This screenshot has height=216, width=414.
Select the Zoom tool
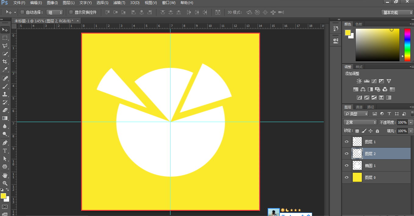point(5,183)
